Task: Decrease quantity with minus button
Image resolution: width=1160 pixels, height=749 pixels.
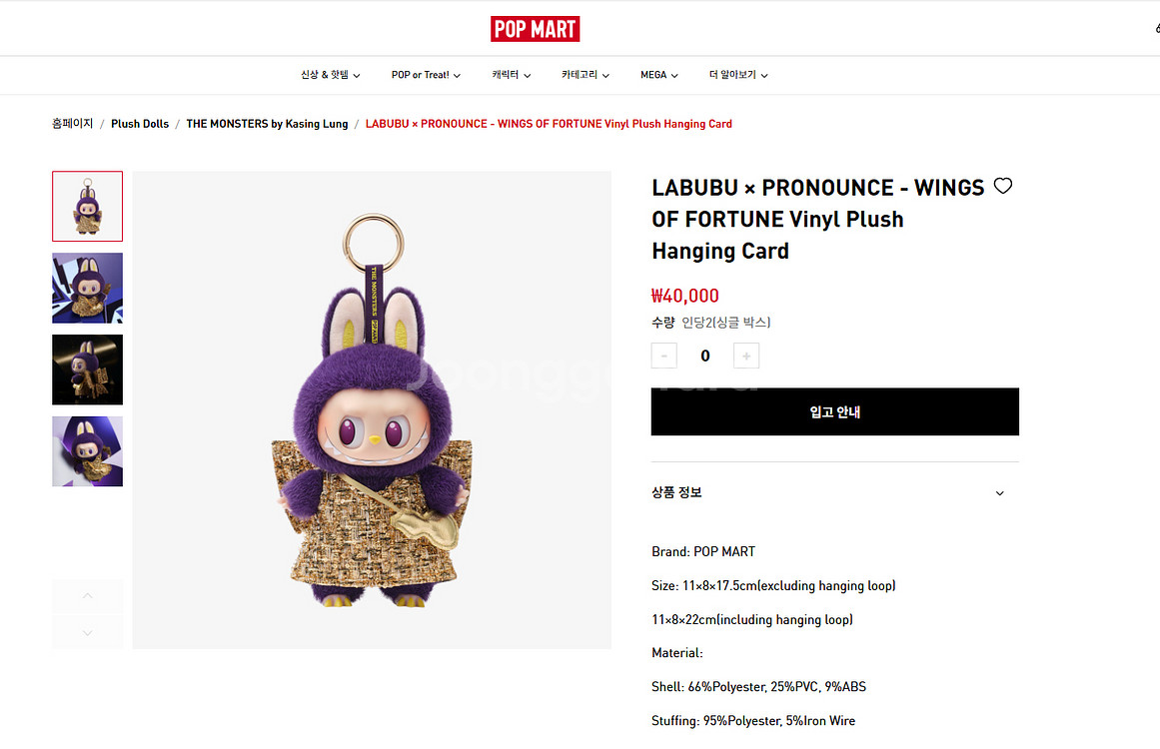Action: pos(663,356)
